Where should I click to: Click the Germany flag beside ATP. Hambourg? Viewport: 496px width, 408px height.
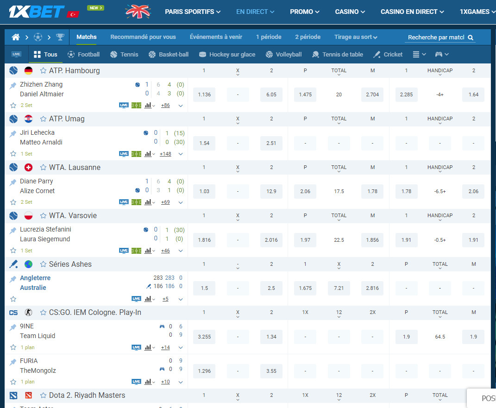pyautogui.click(x=28, y=70)
